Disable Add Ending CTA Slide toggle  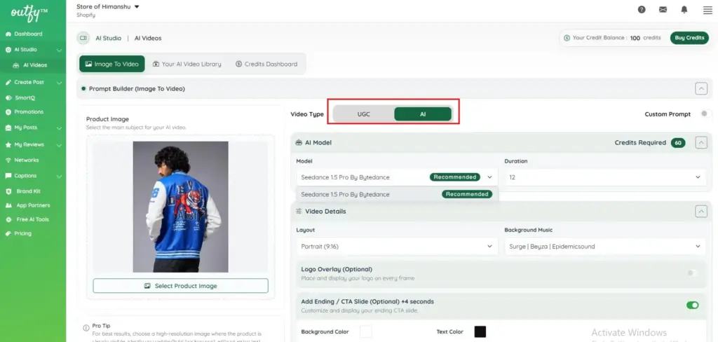[693, 305]
